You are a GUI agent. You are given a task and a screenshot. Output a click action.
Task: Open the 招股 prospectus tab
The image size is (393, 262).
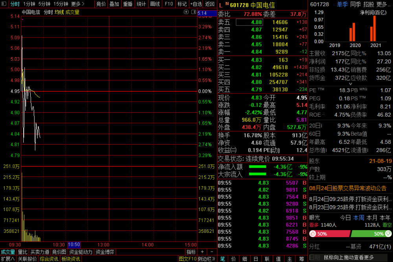point(369,4)
